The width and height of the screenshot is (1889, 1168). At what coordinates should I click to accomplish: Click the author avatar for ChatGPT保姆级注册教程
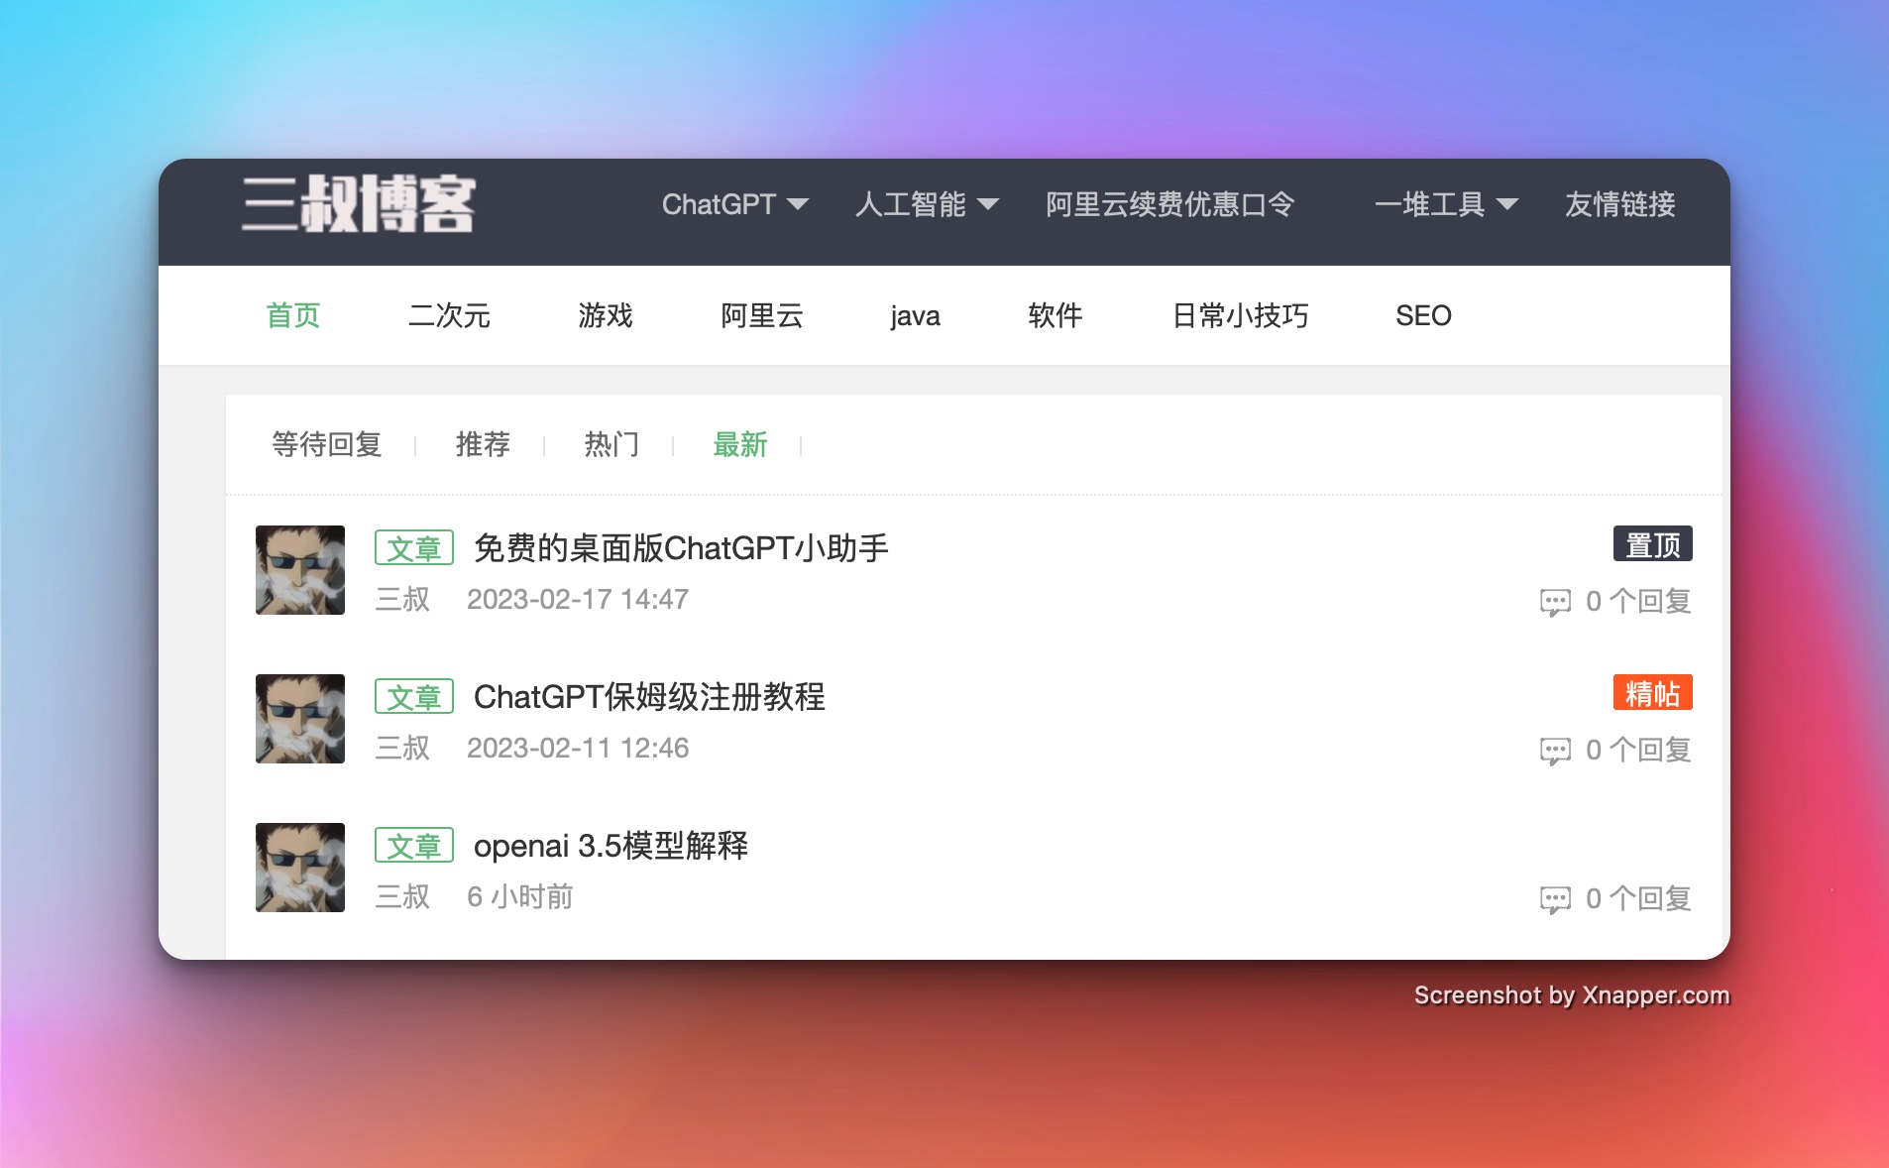300,719
